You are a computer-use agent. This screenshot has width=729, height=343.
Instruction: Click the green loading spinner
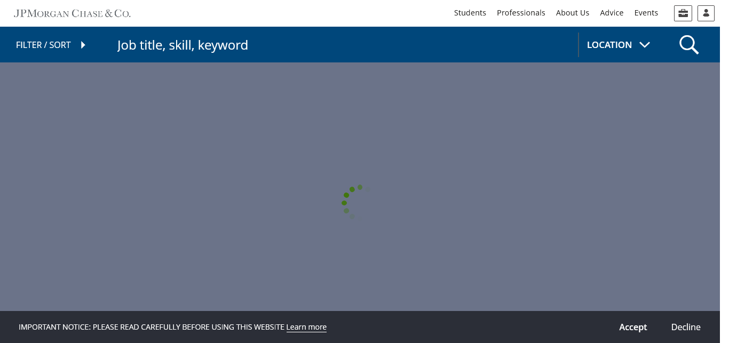(353, 201)
